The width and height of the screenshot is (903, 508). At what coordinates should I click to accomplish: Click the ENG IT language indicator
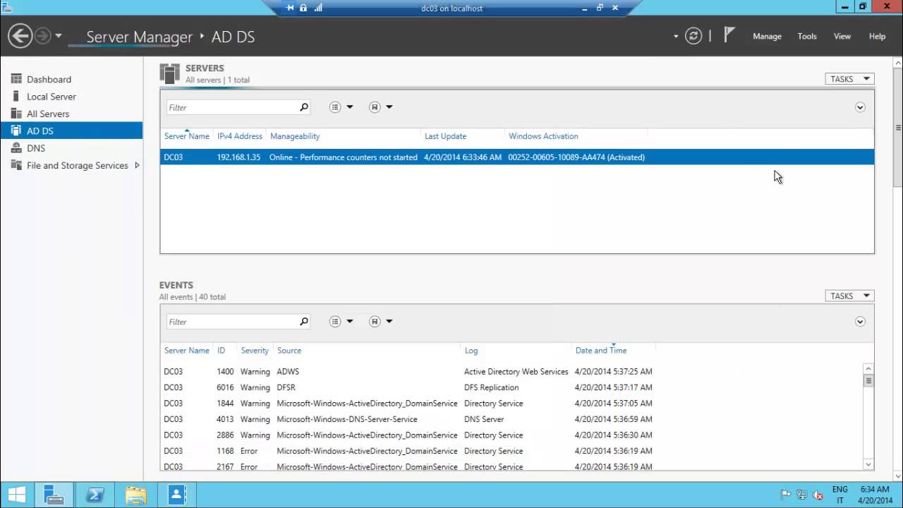tap(840, 495)
